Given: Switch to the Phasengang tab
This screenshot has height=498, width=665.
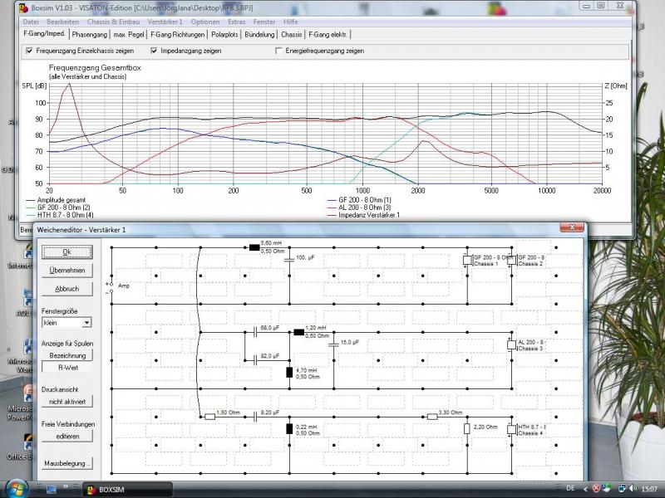Looking at the screenshot, I should click(90, 35).
